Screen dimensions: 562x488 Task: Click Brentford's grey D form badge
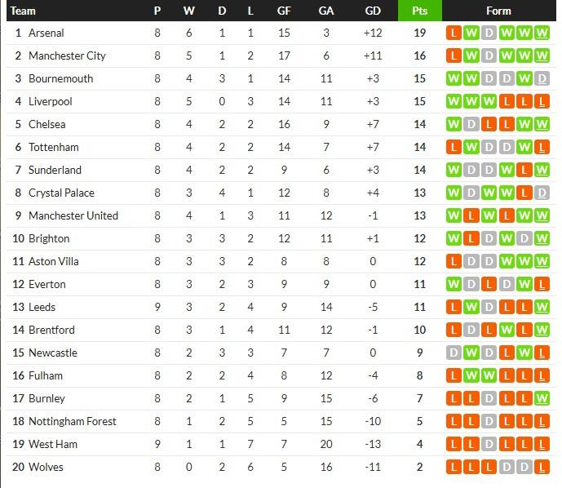pos(471,330)
